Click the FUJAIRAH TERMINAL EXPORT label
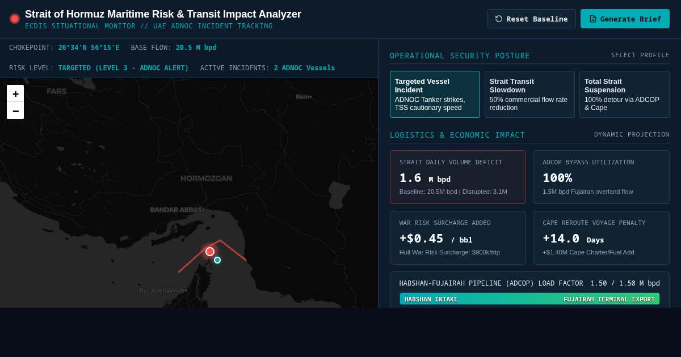The width and height of the screenshot is (681, 357). coord(609,299)
